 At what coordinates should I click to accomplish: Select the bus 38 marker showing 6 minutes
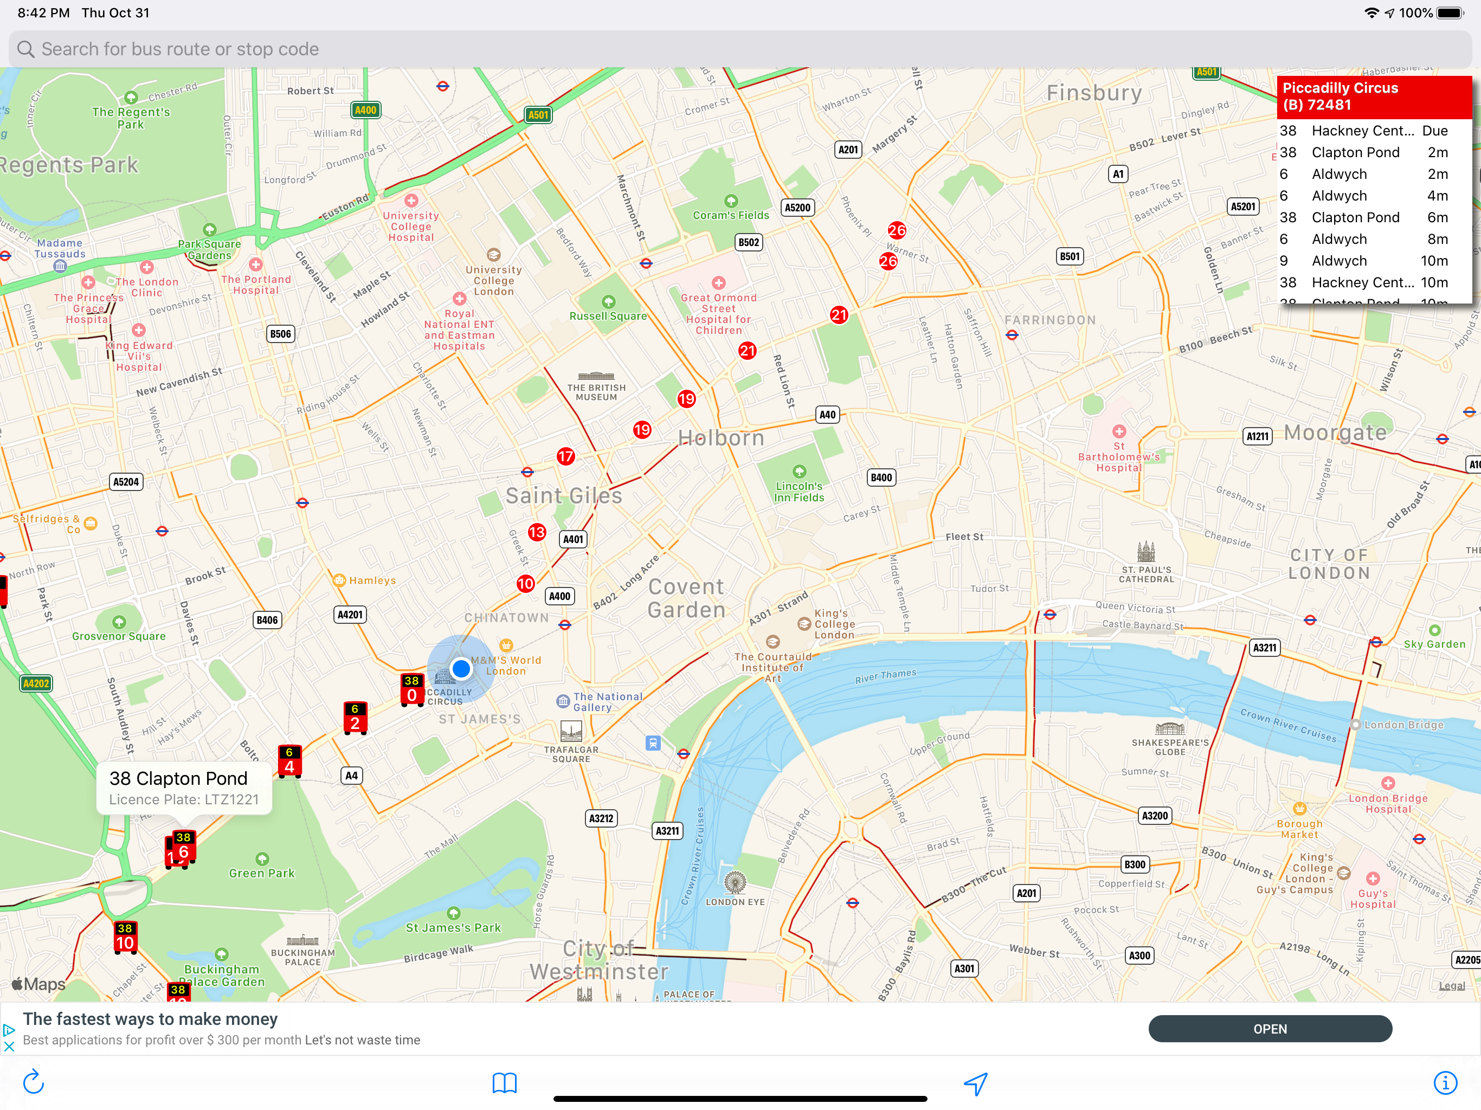pos(183,847)
